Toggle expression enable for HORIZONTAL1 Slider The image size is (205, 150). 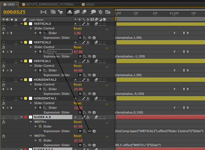pos(80,112)
